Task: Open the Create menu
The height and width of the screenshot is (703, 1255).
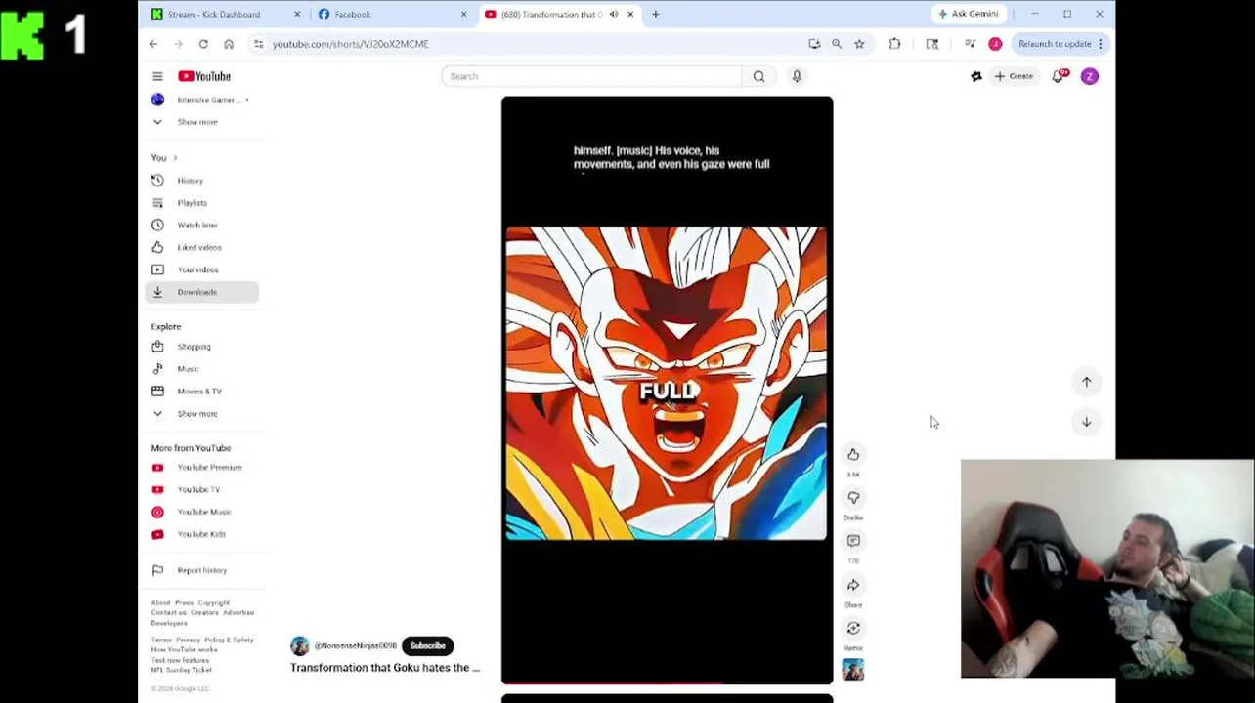Action: click(x=1014, y=76)
